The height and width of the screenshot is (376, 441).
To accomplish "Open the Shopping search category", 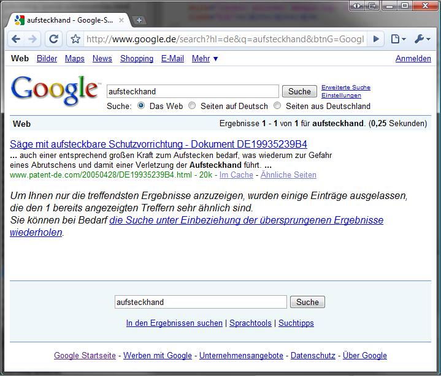I will 137,58.
